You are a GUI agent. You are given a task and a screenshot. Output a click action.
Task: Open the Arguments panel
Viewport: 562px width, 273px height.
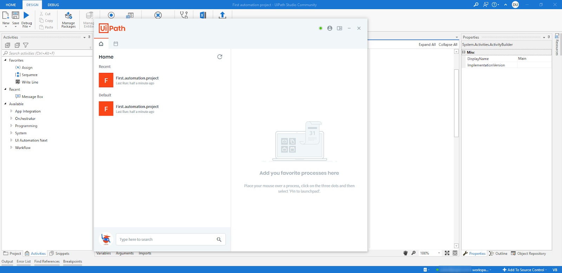click(x=125, y=253)
